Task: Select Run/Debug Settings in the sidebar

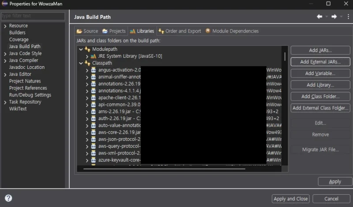Action: coord(30,95)
